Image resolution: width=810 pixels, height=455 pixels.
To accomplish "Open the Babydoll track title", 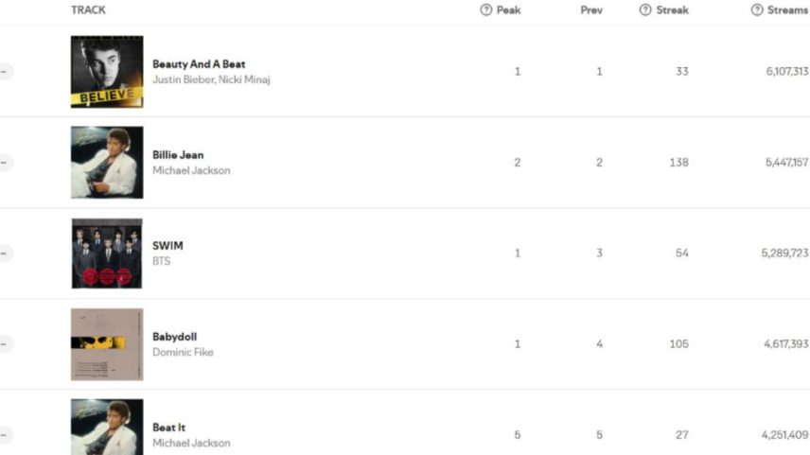I will (x=175, y=337).
